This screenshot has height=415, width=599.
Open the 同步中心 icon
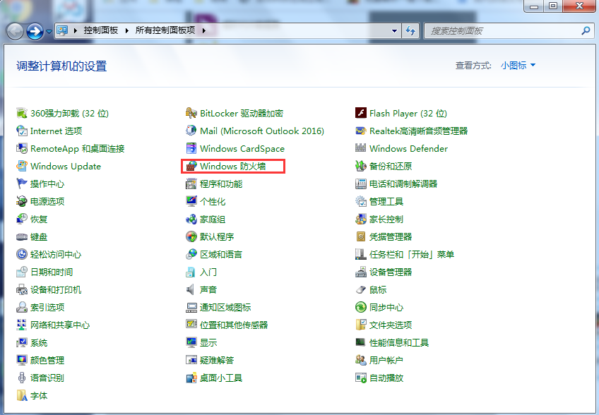[x=361, y=307]
